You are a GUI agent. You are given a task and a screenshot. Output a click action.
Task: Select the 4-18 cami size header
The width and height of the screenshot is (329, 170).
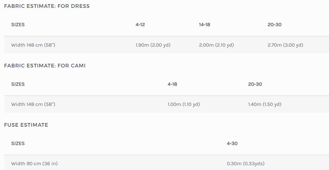[x=172, y=84]
